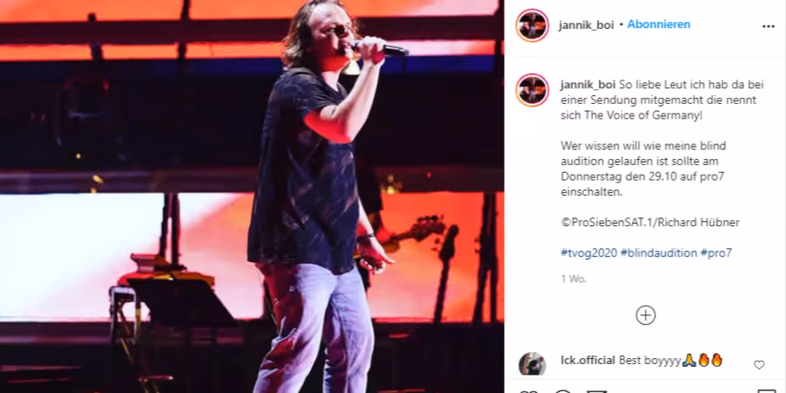Click the singer photo in the post
Screen dimensions: 786x393
pyautogui.click(x=252, y=196)
